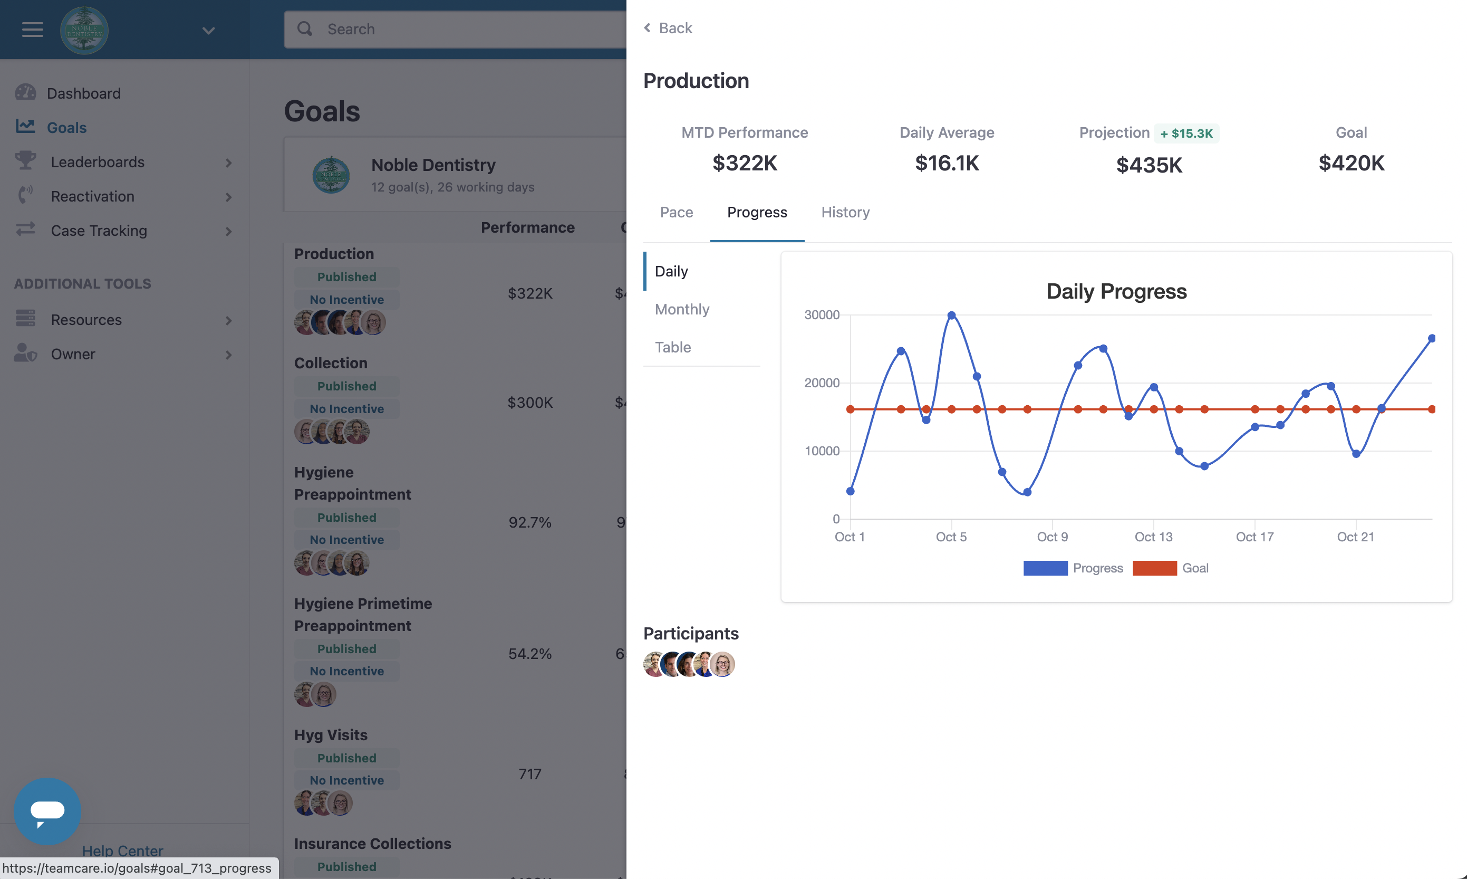1467x879 pixels.
Task: Click first participant avatar in Participants section
Action: click(x=655, y=664)
